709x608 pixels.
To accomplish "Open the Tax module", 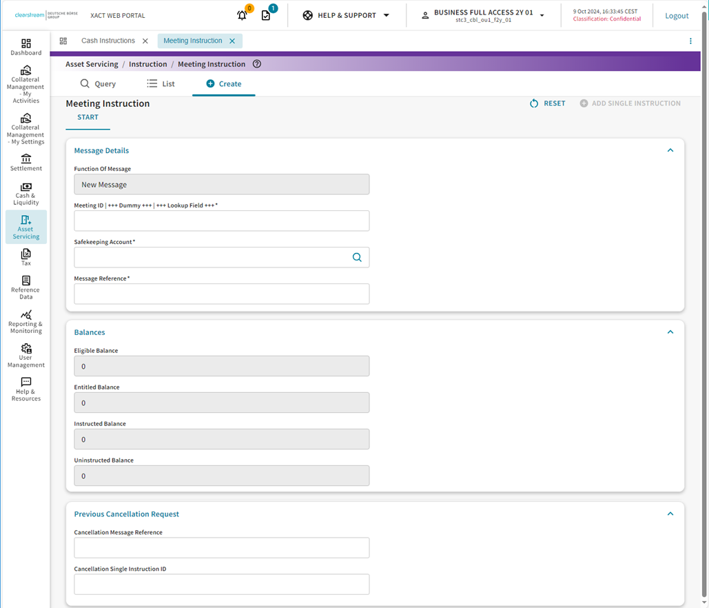I will point(25,256).
